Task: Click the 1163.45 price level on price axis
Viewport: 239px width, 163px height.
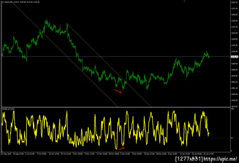Action: tap(235, 33)
